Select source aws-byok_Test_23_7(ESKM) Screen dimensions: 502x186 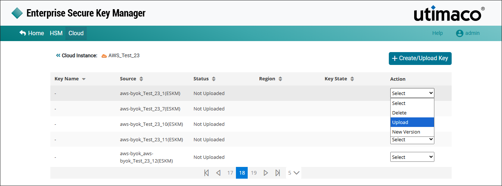[150, 109]
